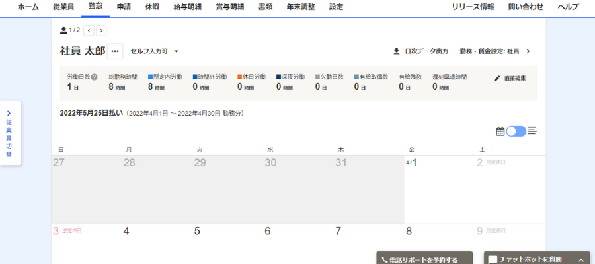Viewport: 595px width, 264px height.
Task: Toggle the calendar/list view switch
Action: [x=516, y=131]
